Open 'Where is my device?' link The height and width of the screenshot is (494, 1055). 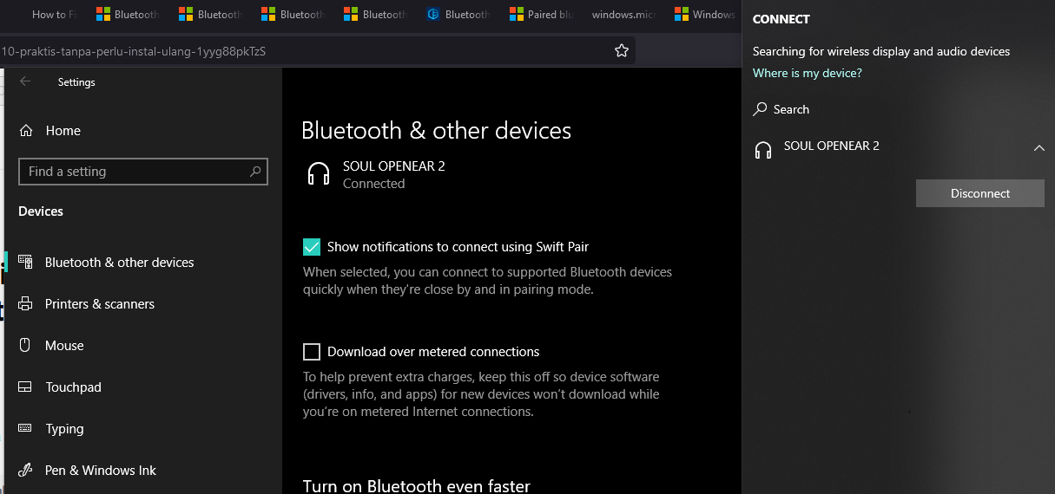[x=807, y=73]
